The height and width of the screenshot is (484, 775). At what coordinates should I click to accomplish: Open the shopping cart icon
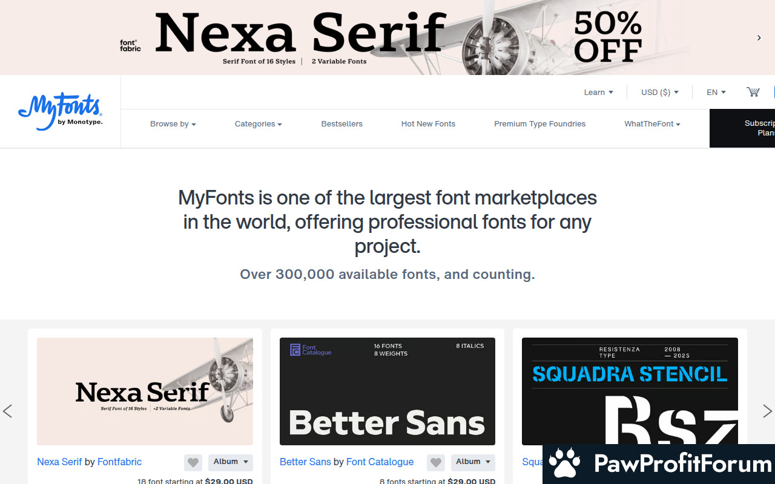click(753, 92)
